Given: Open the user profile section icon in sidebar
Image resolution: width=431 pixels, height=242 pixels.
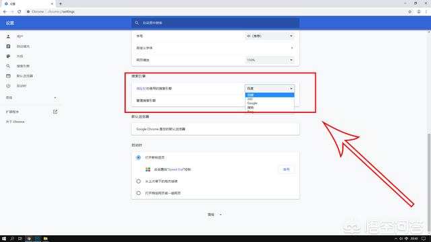Looking at the screenshot, I should 8,36.
